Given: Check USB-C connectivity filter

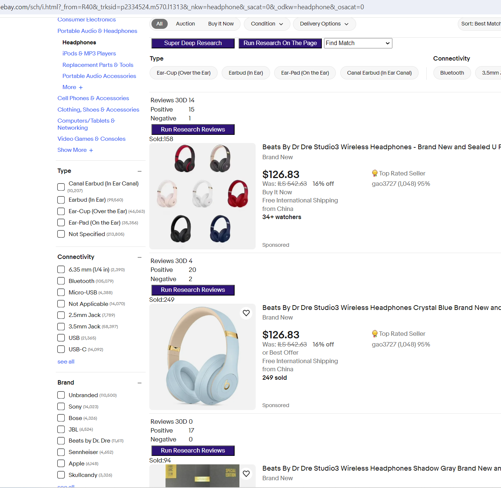Looking at the screenshot, I should point(61,349).
